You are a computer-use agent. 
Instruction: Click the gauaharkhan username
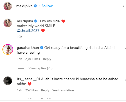28,48
